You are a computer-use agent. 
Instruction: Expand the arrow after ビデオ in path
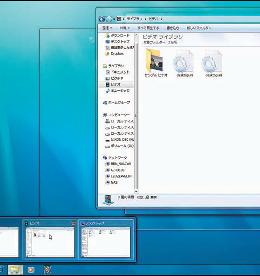161,19
